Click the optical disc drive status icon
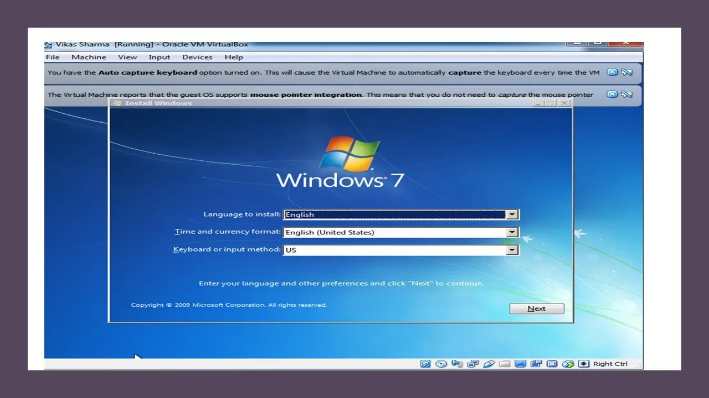 (441, 364)
